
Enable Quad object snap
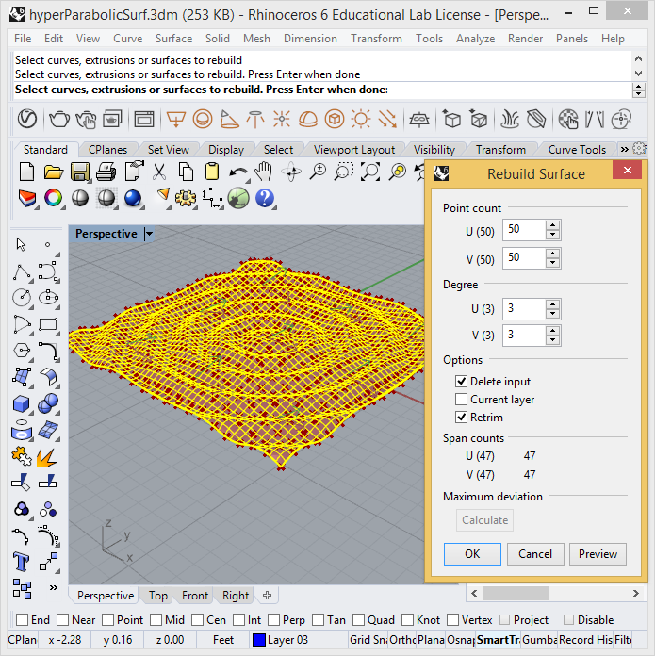pyautogui.click(x=358, y=619)
